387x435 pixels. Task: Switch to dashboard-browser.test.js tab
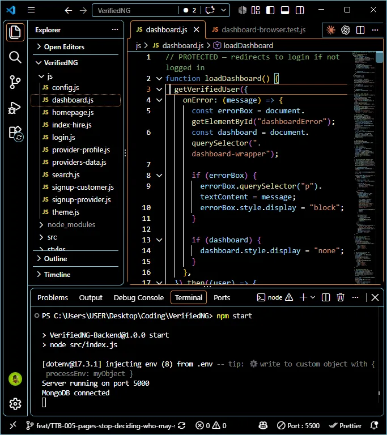coord(259,29)
